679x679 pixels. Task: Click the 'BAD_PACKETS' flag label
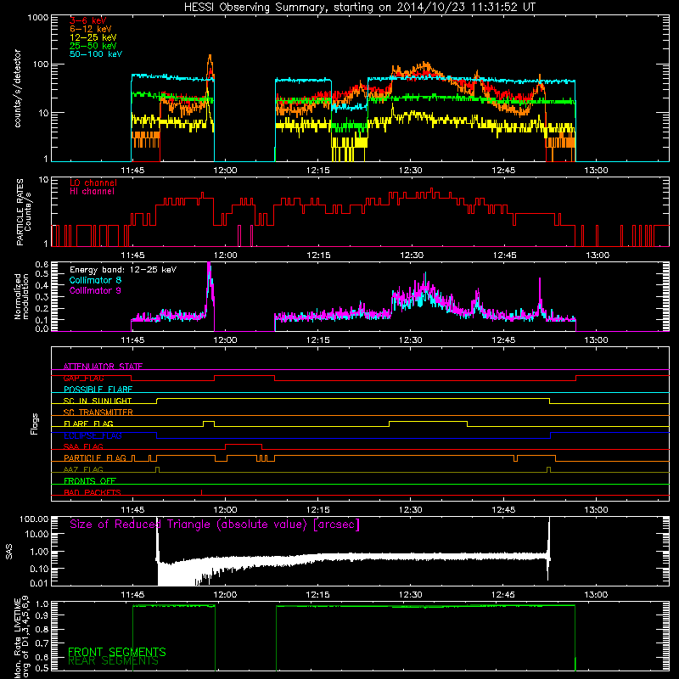click(x=93, y=492)
